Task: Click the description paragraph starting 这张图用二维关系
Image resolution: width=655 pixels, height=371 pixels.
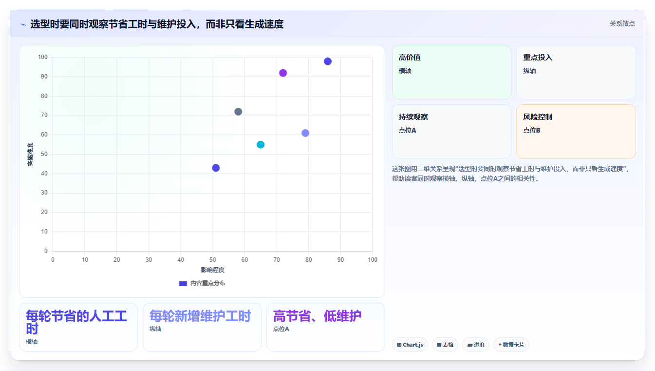Action: click(x=511, y=174)
